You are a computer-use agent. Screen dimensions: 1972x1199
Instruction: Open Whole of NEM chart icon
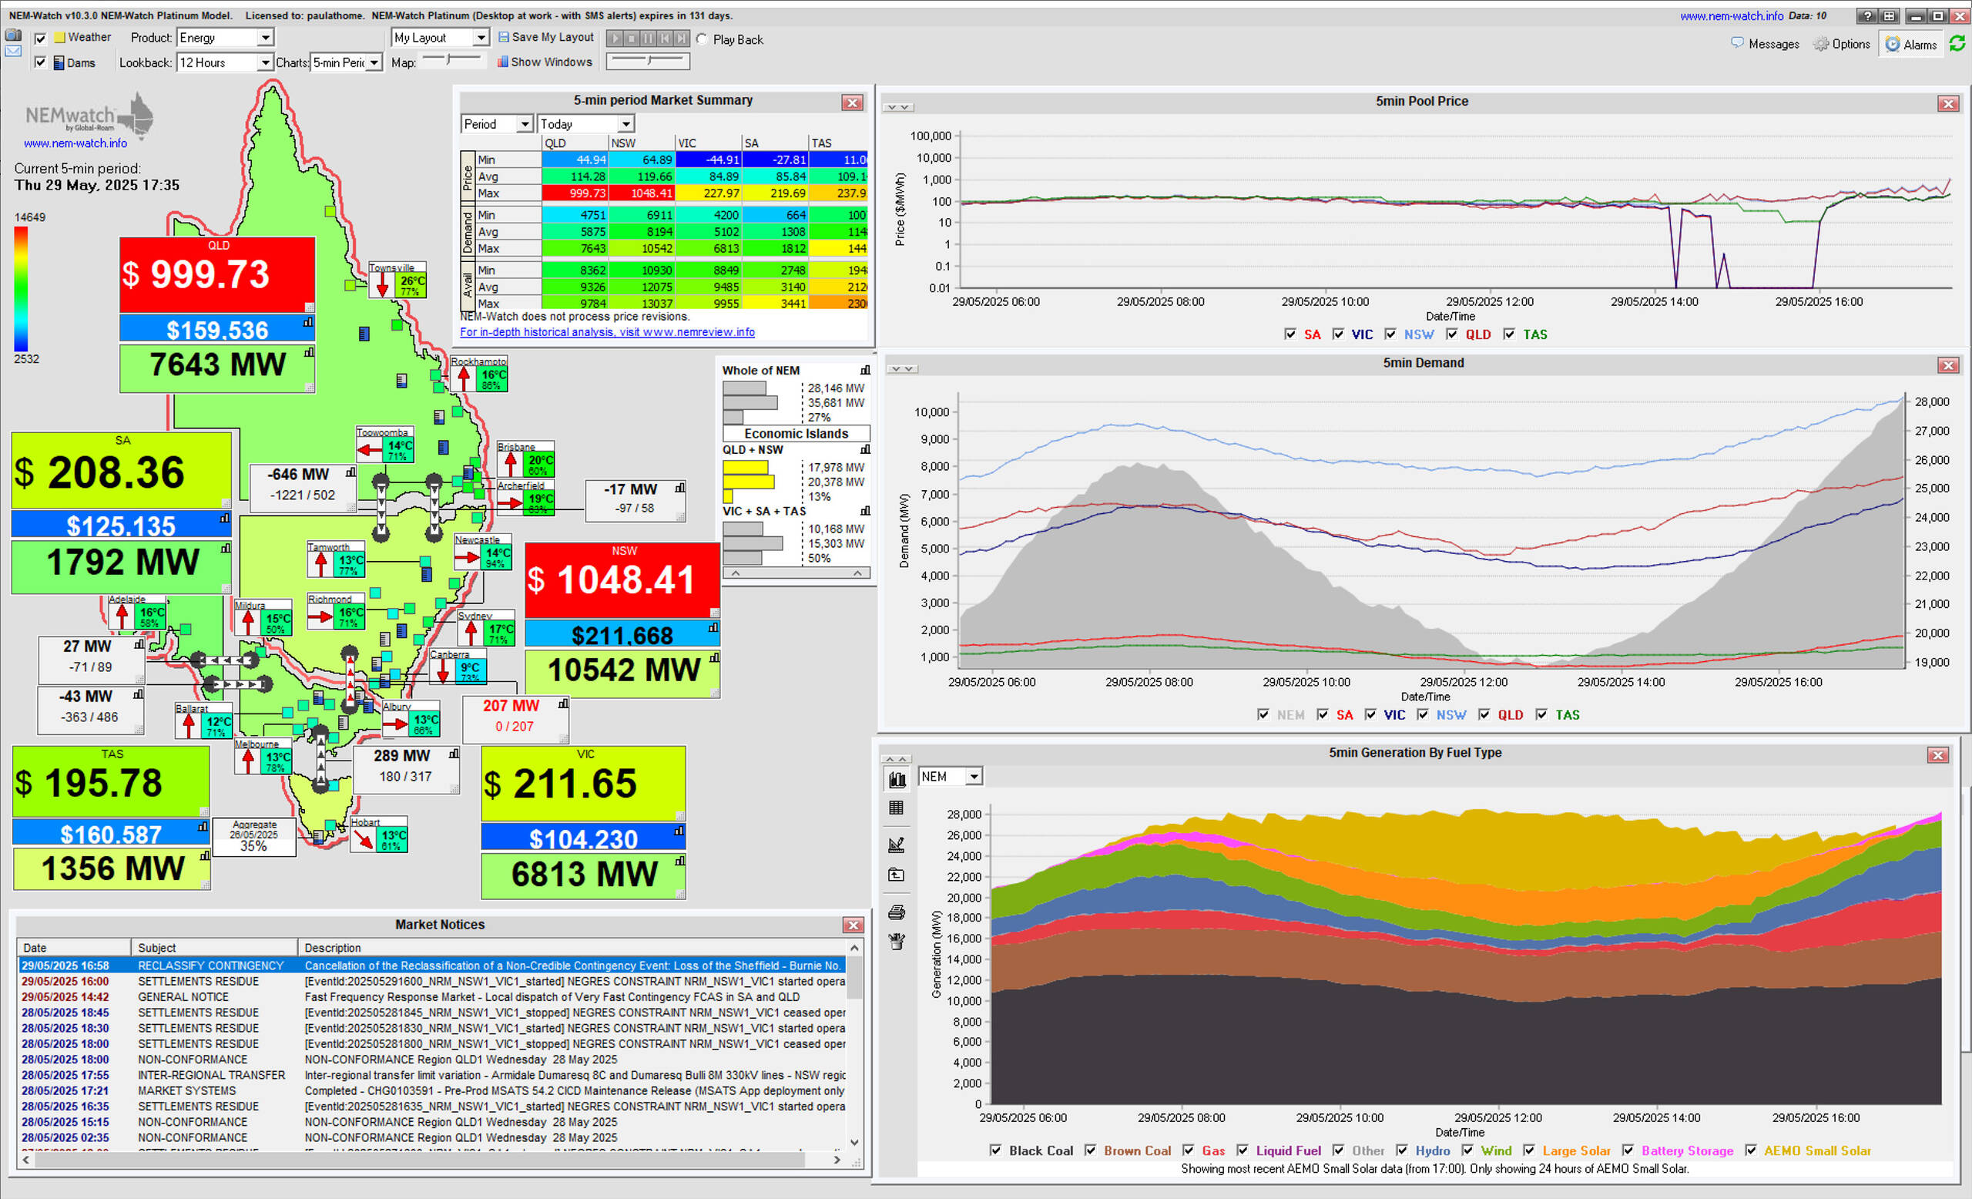point(865,371)
